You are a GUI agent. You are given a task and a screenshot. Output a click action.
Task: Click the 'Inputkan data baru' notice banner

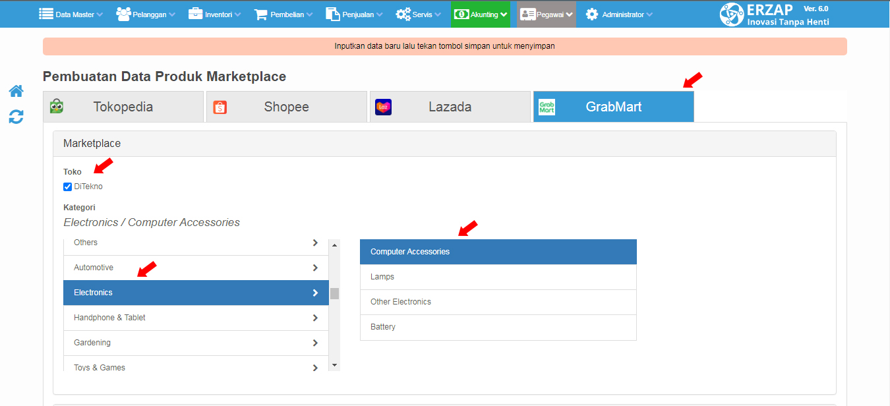445,46
